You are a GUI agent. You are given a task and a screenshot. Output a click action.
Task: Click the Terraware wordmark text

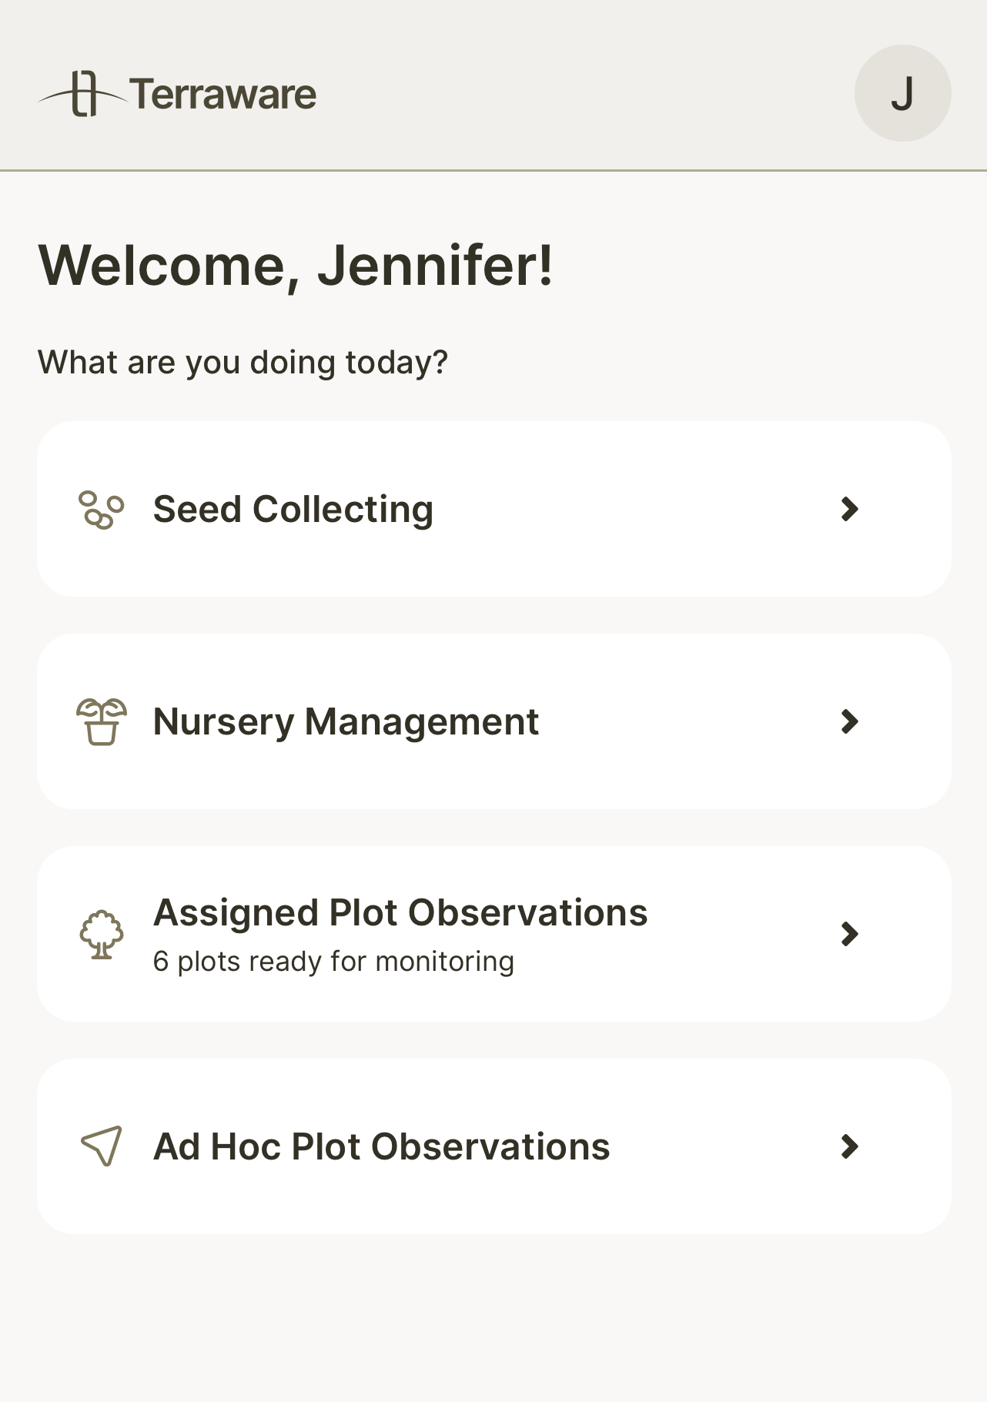tap(223, 95)
